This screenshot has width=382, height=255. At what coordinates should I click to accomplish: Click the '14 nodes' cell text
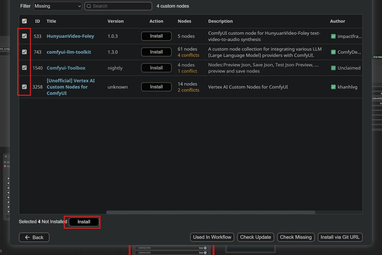[x=187, y=84]
